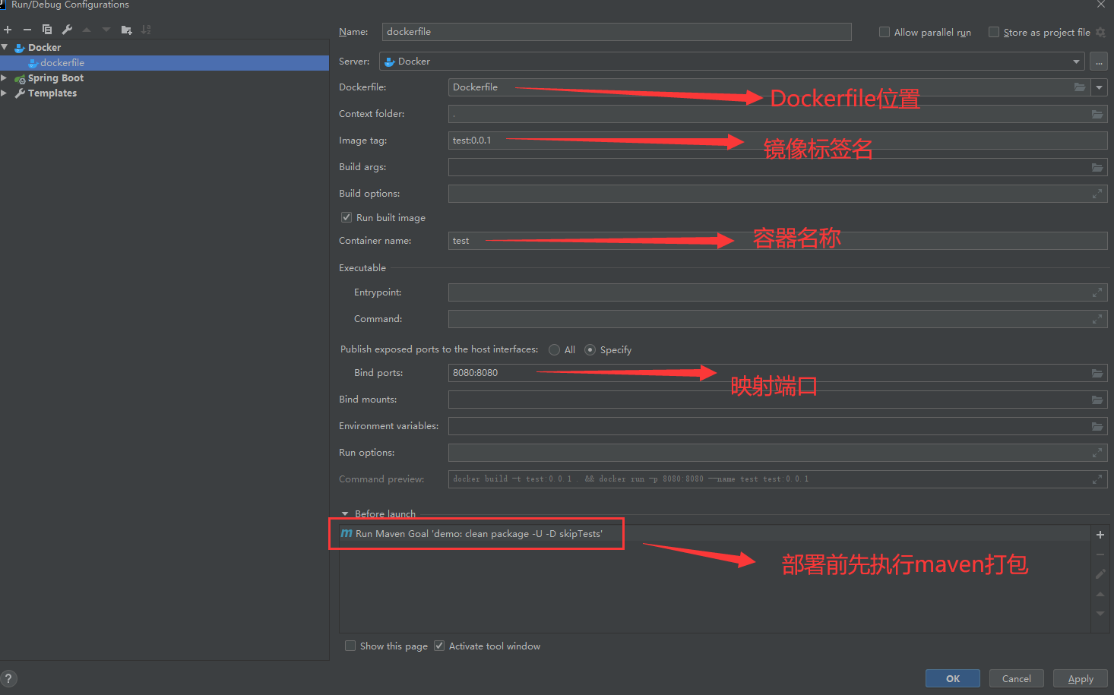
Task: Click OK button
Action: [953, 678]
